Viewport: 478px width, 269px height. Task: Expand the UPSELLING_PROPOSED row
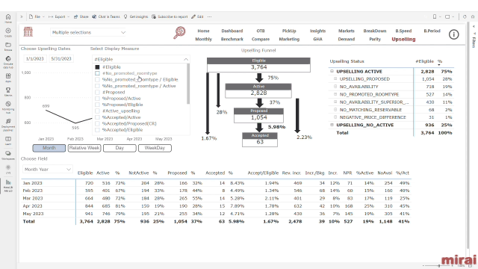[335, 79]
